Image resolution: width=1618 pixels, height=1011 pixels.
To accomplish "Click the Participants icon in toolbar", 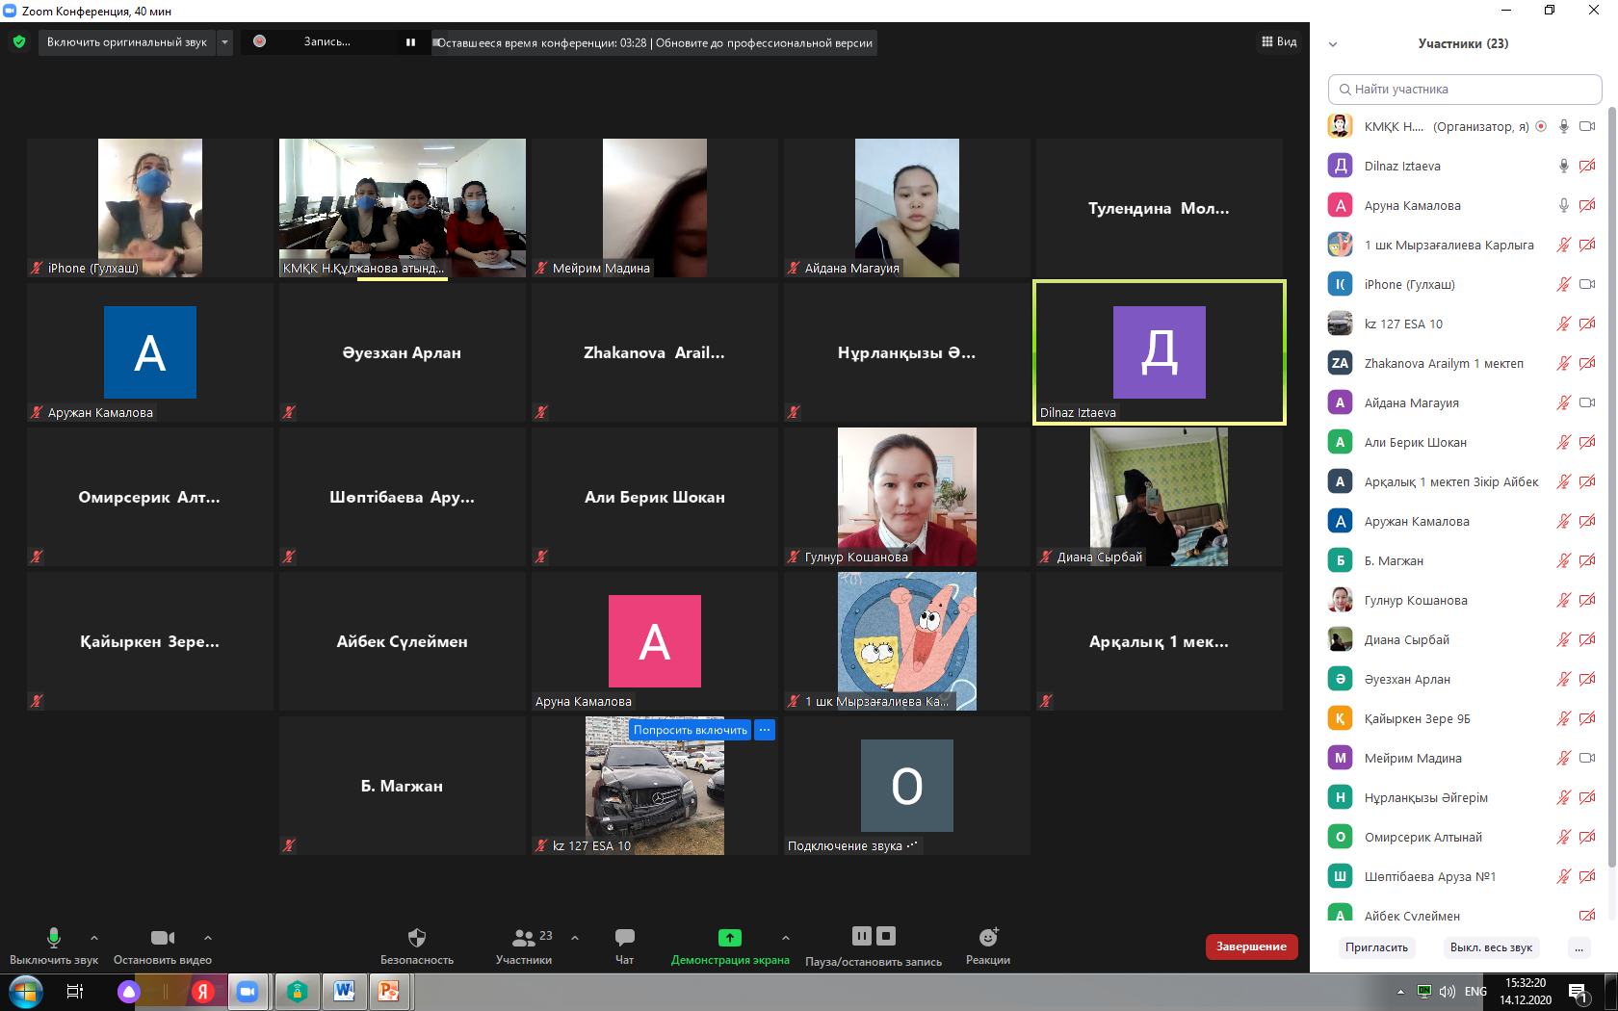I will (524, 938).
